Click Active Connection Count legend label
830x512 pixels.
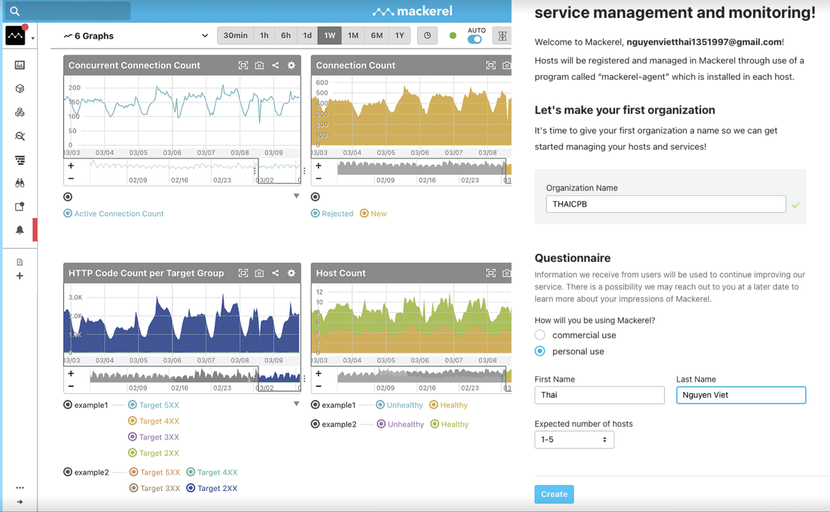pyautogui.click(x=119, y=214)
